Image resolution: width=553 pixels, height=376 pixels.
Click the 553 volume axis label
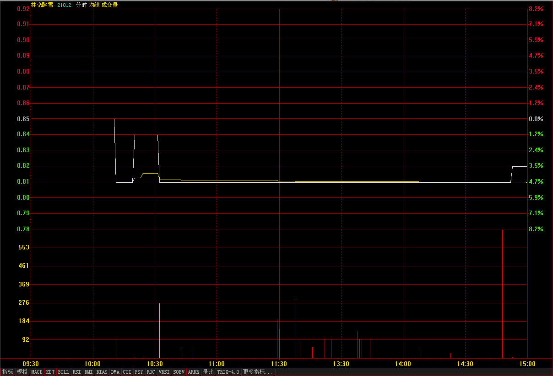24,247
